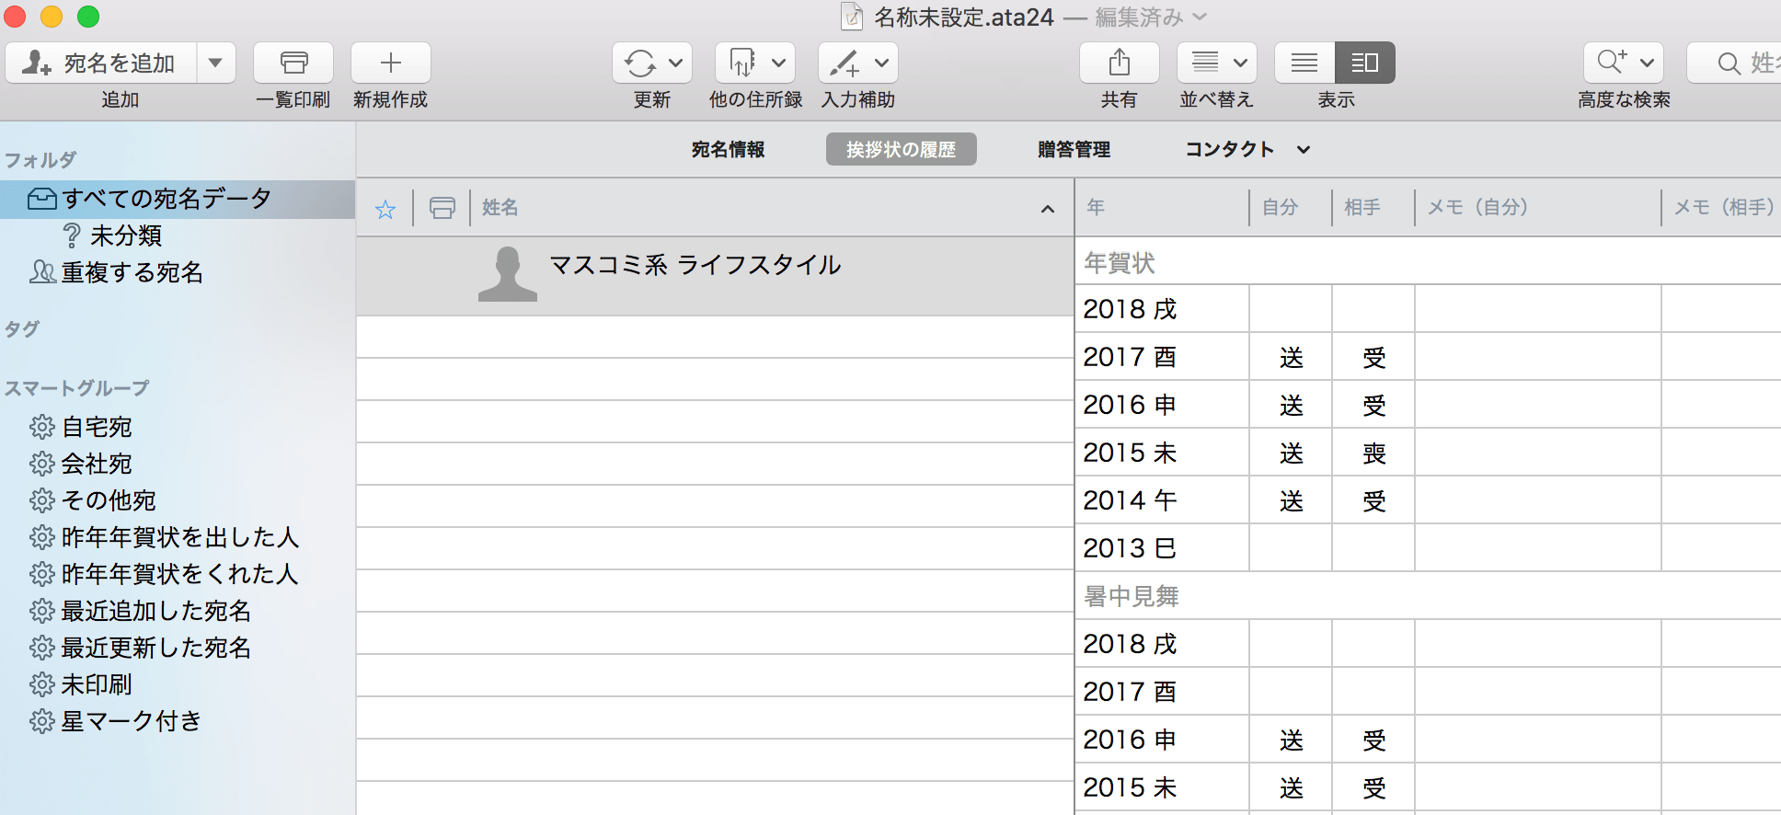1781x815 pixels.
Task: Open the 贈答管理 tab
Action: coord(1074,149)
